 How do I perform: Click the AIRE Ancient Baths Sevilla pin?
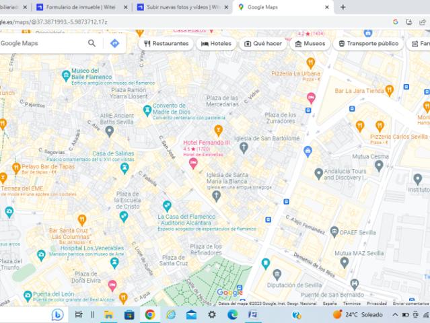(110, 132)
